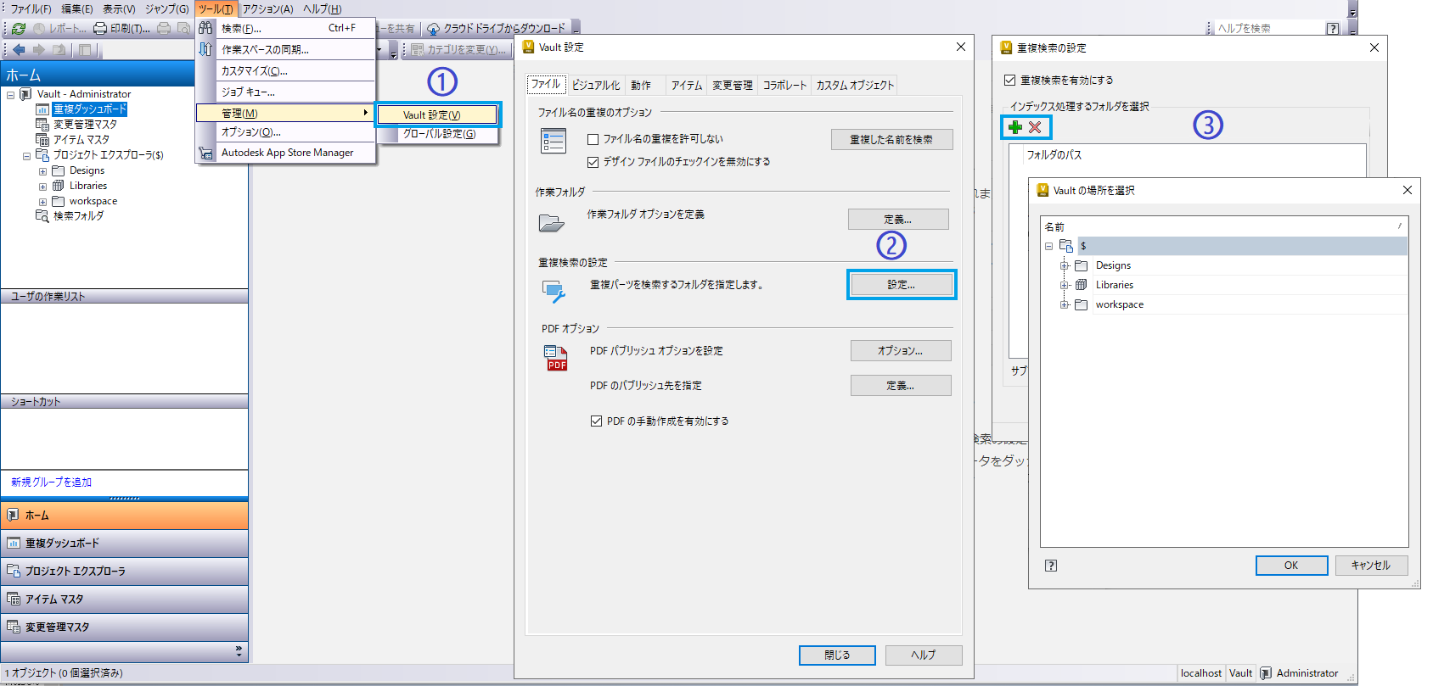The image size is (1433, 686).
Task: Click the localhost entry in status bar
Action: pos(1201,673)
